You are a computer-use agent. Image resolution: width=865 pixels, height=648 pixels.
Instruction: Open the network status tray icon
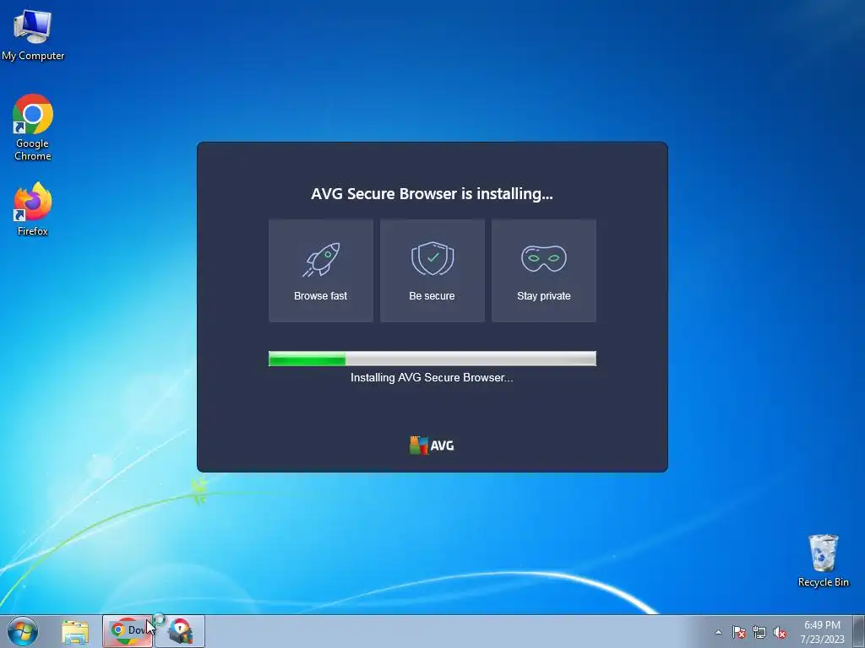[759, 632]
